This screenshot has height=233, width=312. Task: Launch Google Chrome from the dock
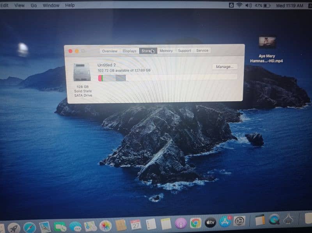point(196,223)
